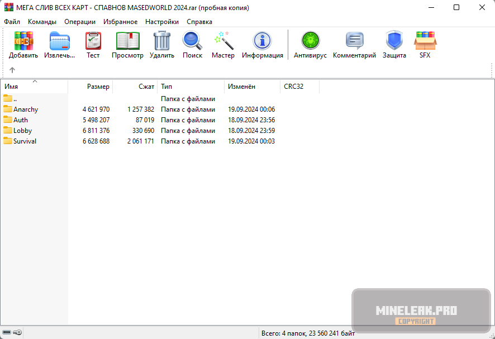495x339 pixels.
Task: Click the Удалить trash bin icon
Action: pyautogui.click(x=162, y=41)
